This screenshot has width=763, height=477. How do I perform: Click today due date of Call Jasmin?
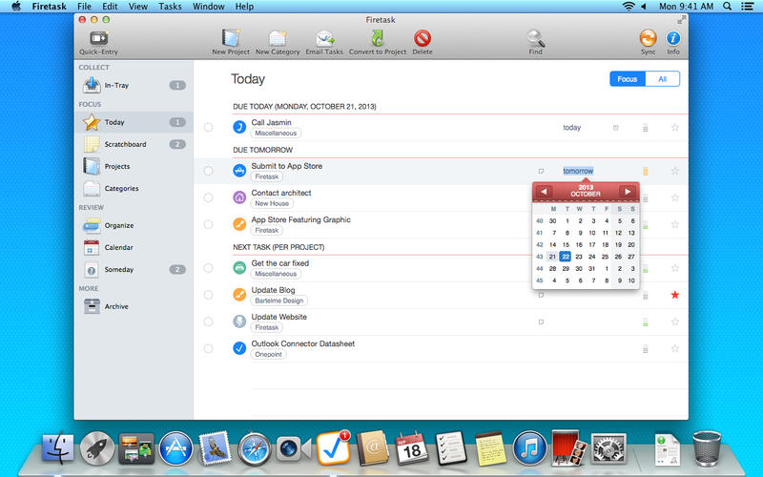571,128
